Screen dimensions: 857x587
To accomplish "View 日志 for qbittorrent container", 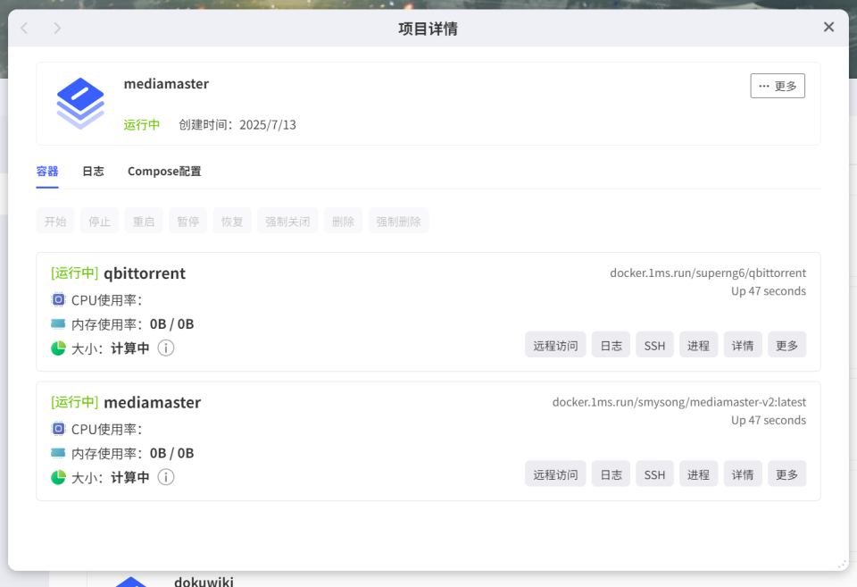I will pyautogui.click(x=611, y=345).
